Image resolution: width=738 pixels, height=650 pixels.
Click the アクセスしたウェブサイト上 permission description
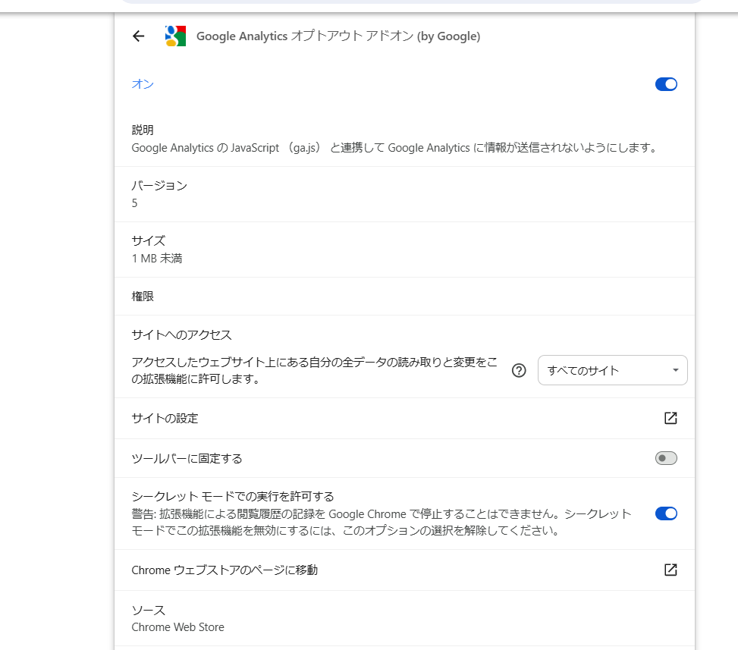(x=315, y=370)
